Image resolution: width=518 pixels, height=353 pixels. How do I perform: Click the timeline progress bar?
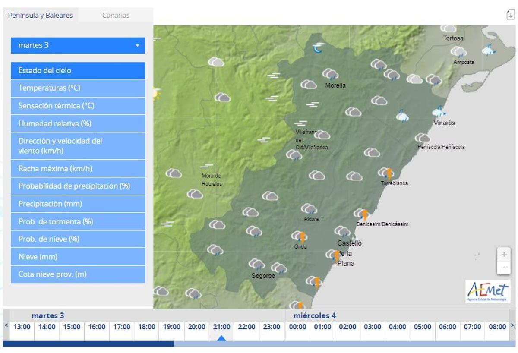coord(259,344)
